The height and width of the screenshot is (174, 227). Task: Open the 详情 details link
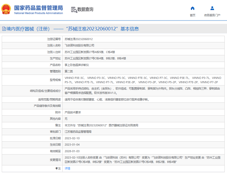click(68, 168)
